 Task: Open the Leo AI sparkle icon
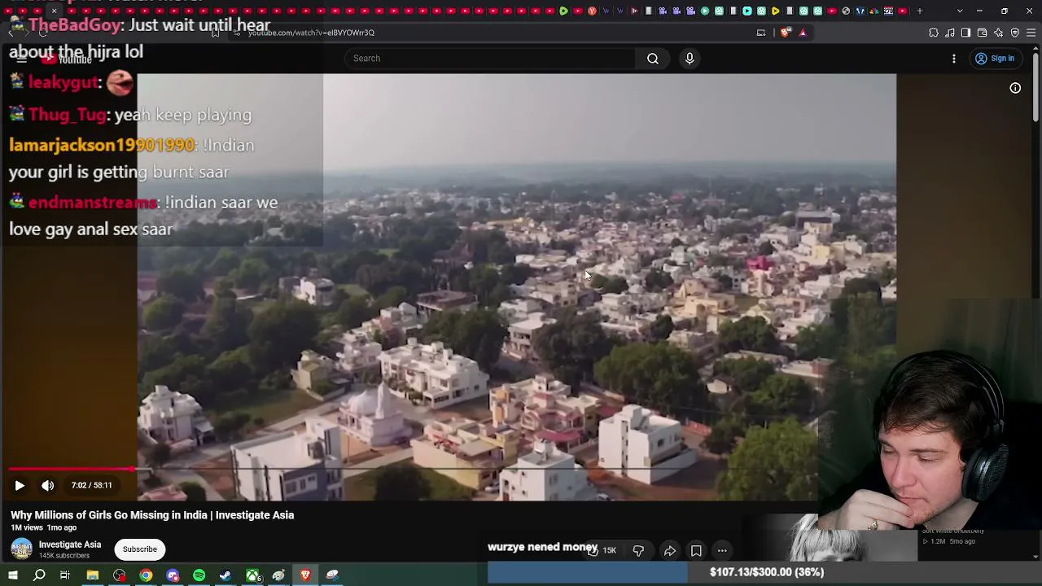tap(999, 33)
